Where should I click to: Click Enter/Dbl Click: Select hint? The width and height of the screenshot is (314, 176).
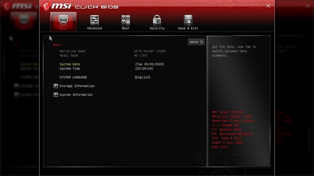tap(233, 121)
